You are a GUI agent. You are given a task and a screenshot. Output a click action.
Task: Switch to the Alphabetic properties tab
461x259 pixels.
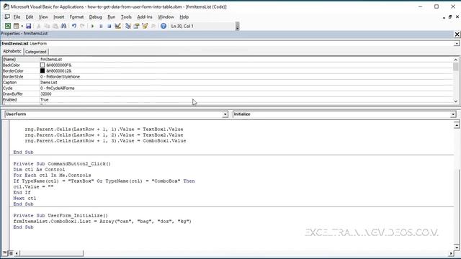click(12, 51)
